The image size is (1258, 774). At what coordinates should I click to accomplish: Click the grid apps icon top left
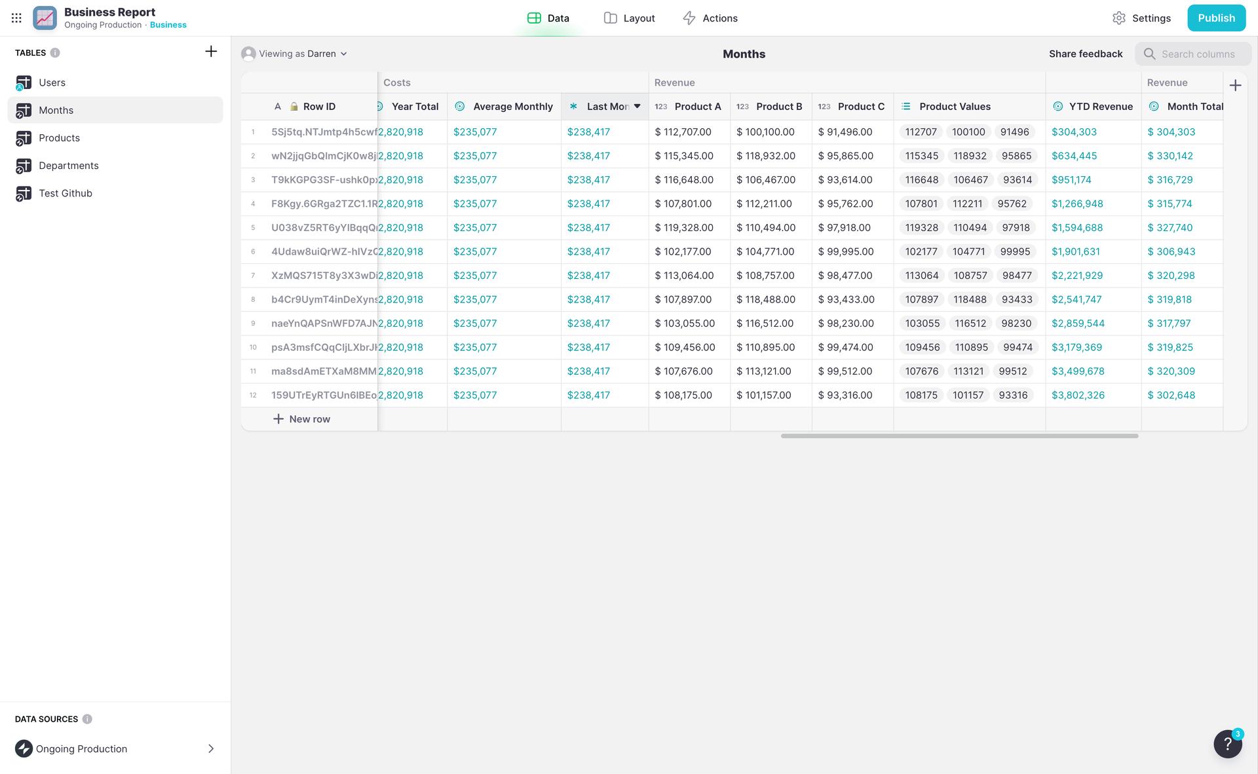16,17
